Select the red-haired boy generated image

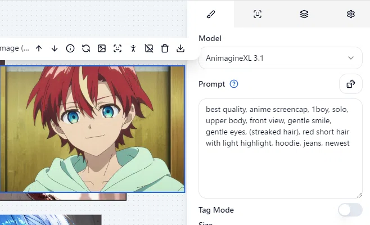click(92, 129)
